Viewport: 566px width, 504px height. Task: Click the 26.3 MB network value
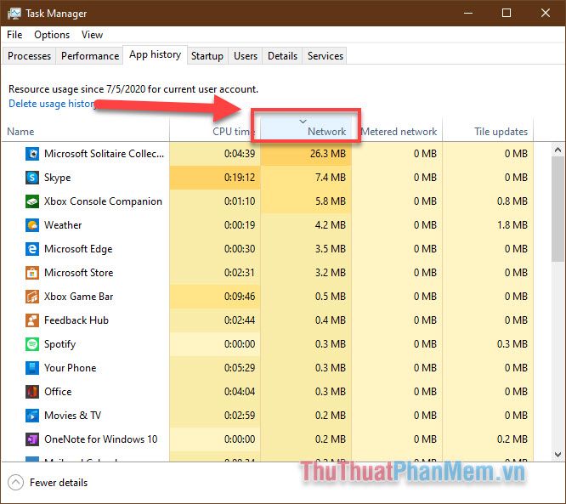pyautogui.click(x=328, y=154)
